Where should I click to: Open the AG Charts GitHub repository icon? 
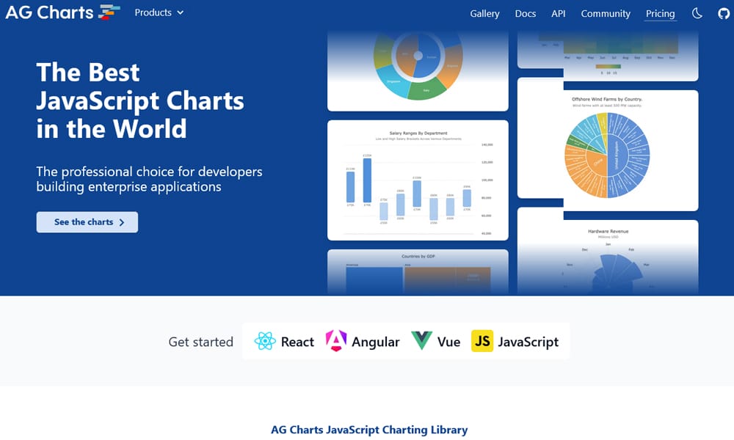[x=724, y=12]
